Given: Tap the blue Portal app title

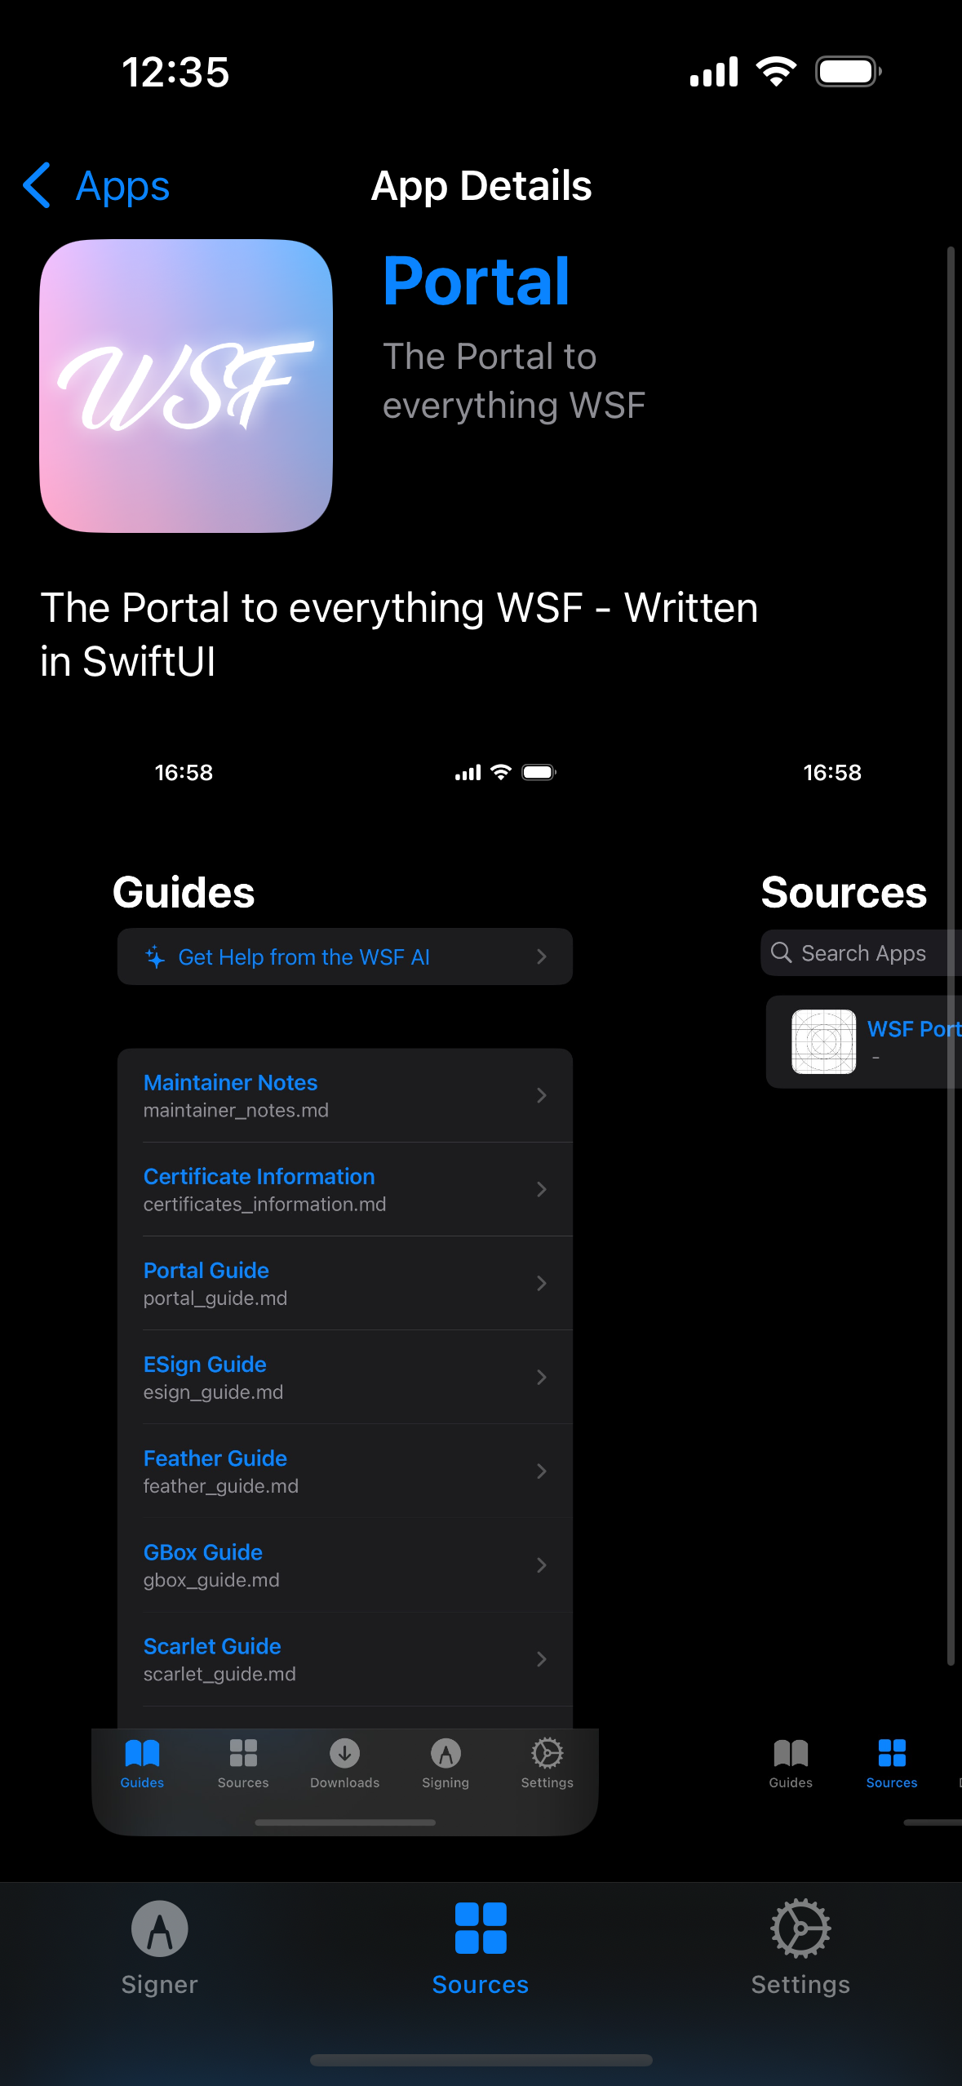Looking at the screenshot, I should click(x=477, y=281).
